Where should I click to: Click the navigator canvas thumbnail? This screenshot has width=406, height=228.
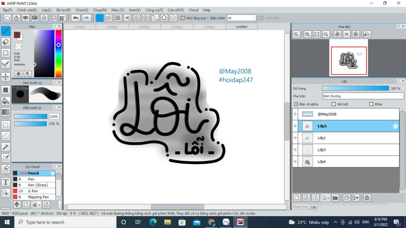tap(349, 58)
